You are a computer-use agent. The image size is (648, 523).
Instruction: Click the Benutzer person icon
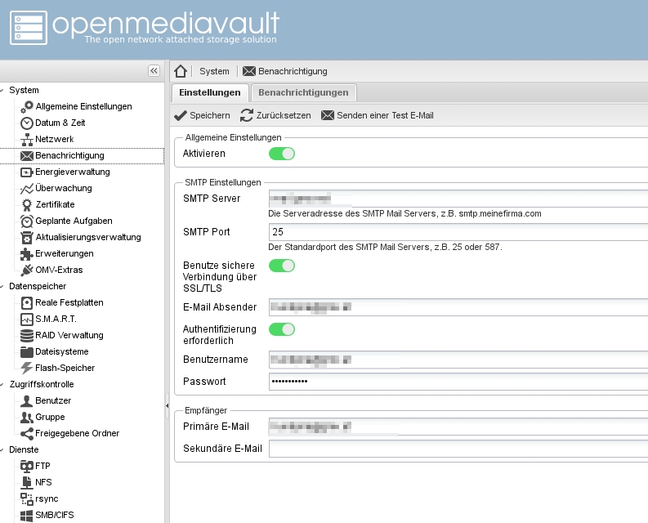point(27,400)
